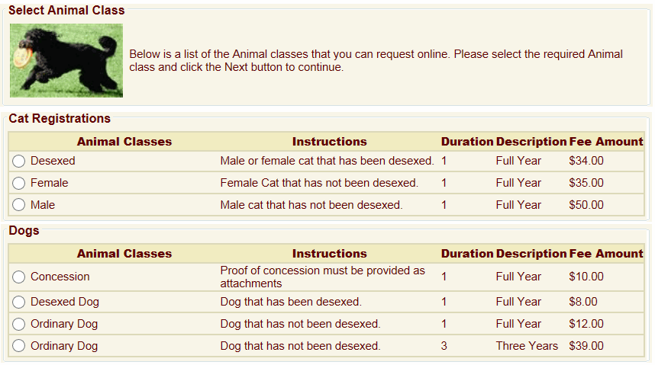
Task: Click the $10.00 Concession fee amount
Action: click(586, 277)
